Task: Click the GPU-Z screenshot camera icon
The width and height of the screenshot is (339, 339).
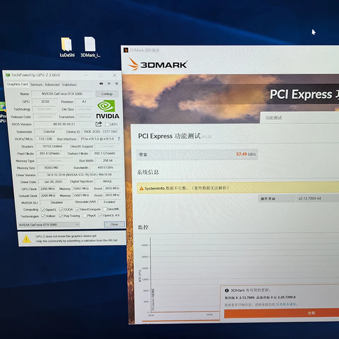Action: 101,84
